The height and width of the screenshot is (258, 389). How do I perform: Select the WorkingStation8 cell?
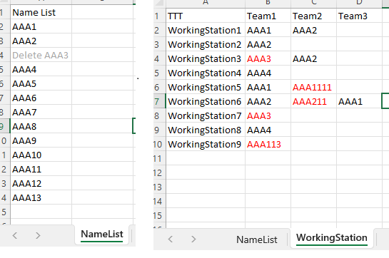pos(206,130)
